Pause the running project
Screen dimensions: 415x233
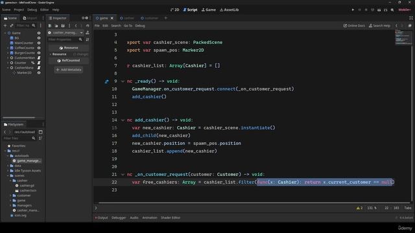(359, 10)
